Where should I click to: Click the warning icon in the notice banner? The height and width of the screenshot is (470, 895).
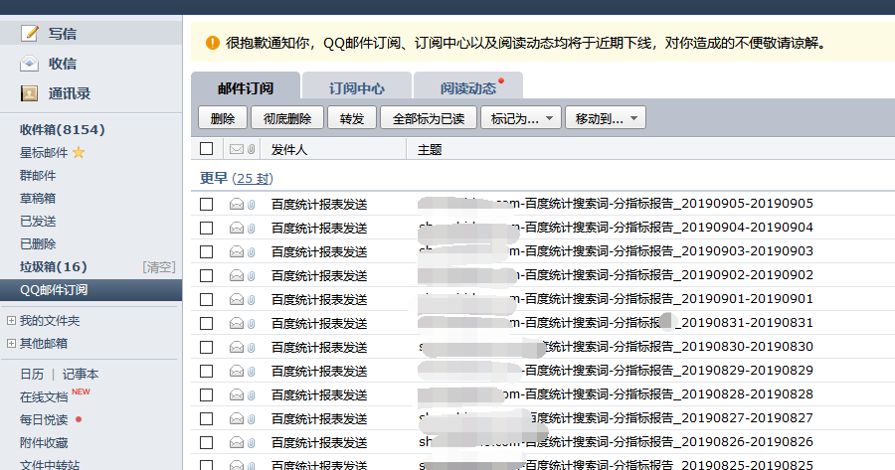click(x=213, y=43)
